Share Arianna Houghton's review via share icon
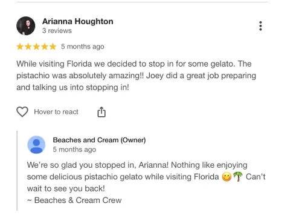Viewport: 302px width, 218px height. click(x=101, y=112)
